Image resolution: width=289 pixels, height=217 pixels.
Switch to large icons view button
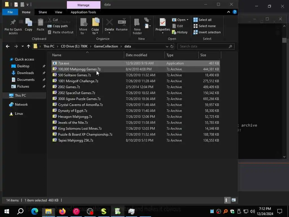coord(233,200)
